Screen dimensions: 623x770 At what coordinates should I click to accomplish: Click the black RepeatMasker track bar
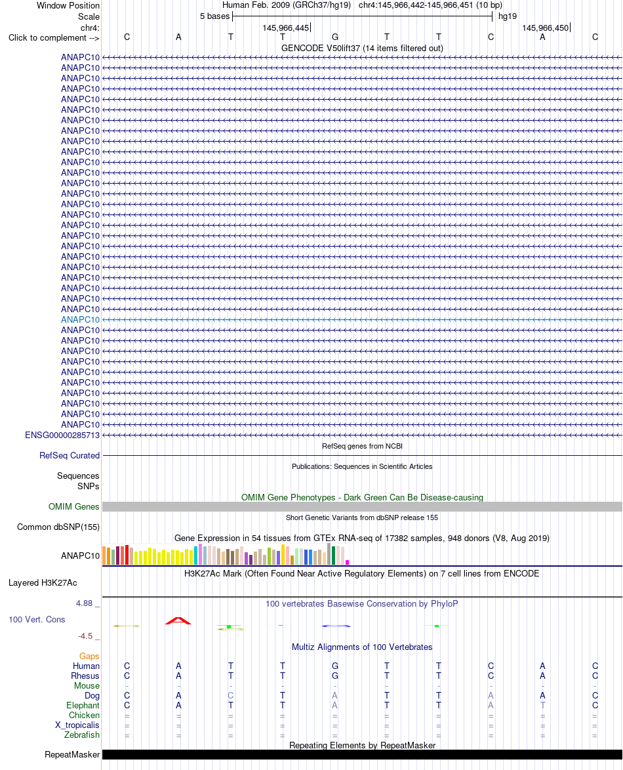[x=362, y=755]
